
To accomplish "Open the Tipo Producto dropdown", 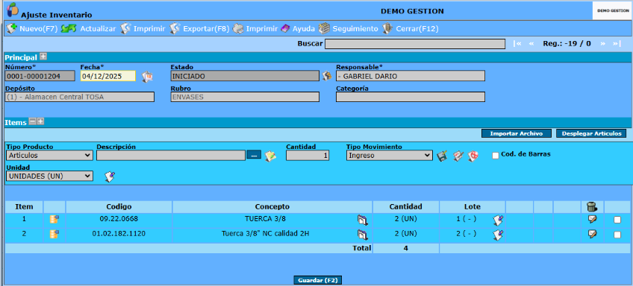I will [50, 155].
